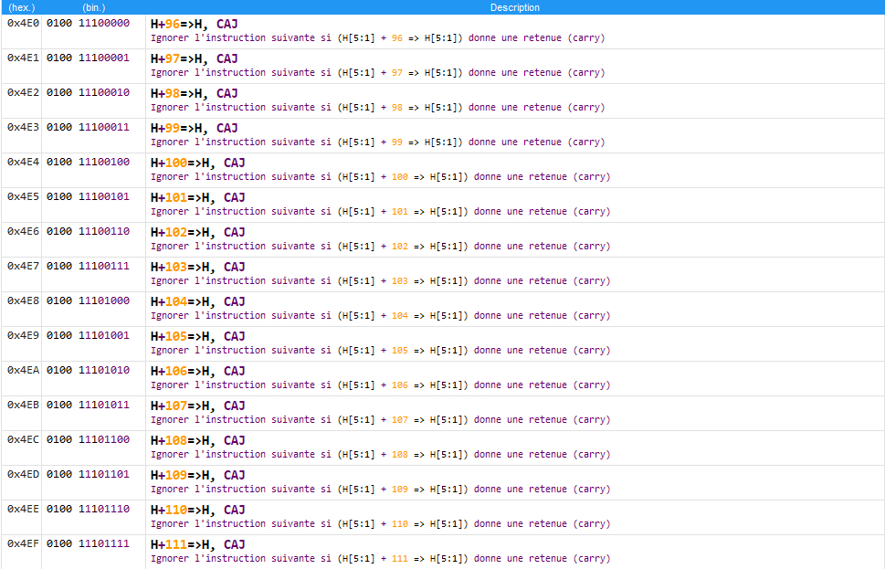Viewport: 885px width, 569px height.
Task: Click the Description column header
Action: [515, 7]
